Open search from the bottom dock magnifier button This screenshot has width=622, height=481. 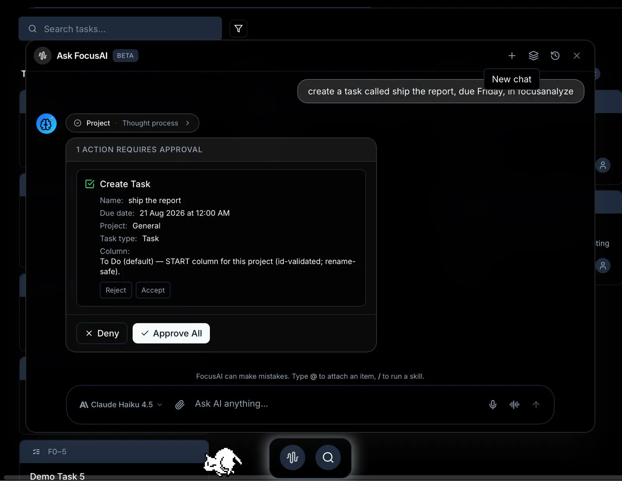tap(328, 458)
